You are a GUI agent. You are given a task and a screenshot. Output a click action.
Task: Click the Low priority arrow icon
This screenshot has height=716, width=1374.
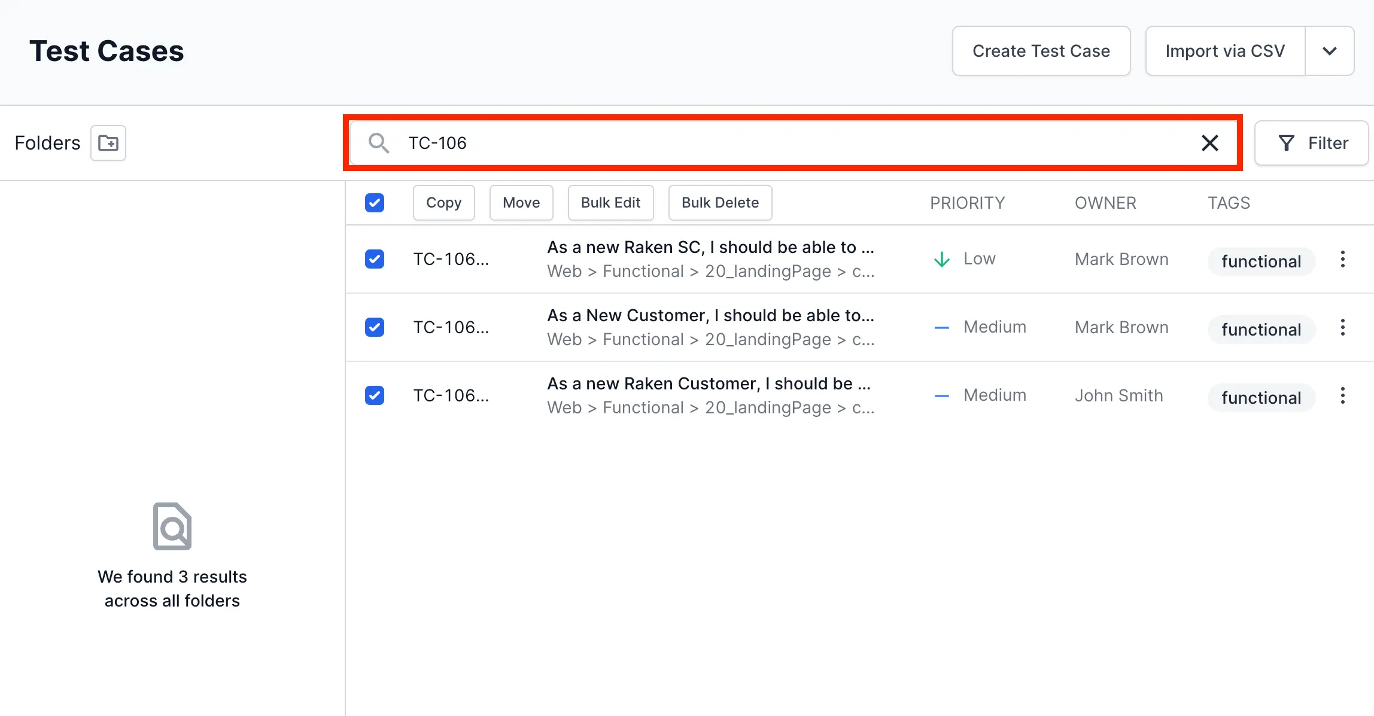[x=942, y=259]
